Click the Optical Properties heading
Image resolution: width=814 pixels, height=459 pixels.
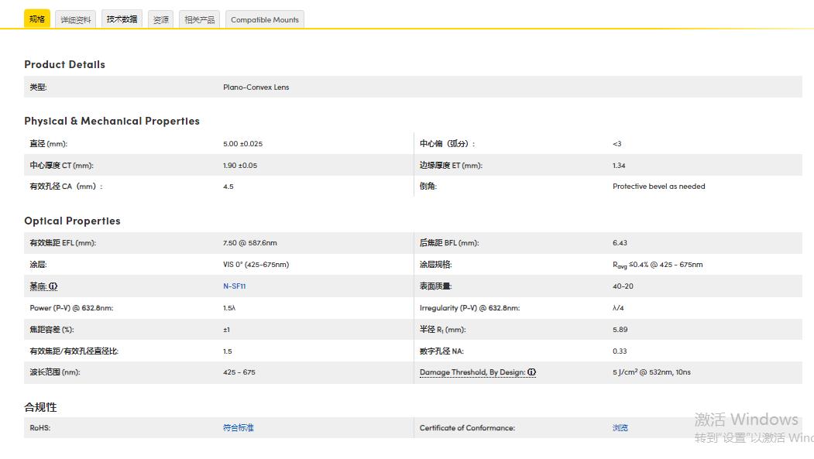(x=72, y=221)
